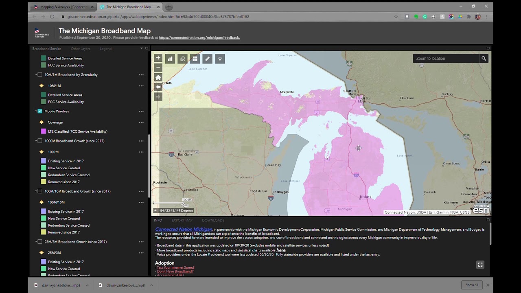Go to next map extent arrow
Viewport: 521px width, 293px height.
[x=158, y=97]
